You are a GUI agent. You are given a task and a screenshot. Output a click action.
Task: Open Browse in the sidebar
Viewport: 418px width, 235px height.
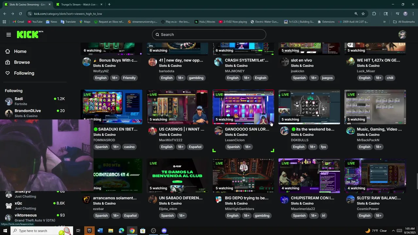pyautogui.click(x=22, y=62)
